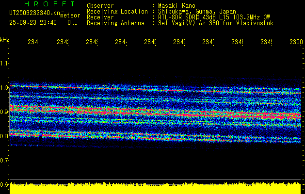Click the 0.9 kHz frequency tick
Image resolution: width=305 pixels, height=194 pixels.
coord(4,112)
